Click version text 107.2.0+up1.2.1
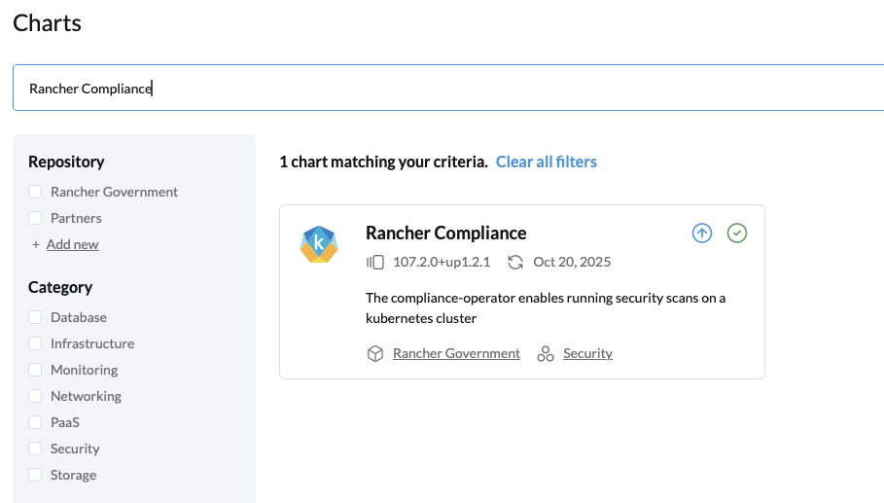The image size is (884, 503). (442, 263)
